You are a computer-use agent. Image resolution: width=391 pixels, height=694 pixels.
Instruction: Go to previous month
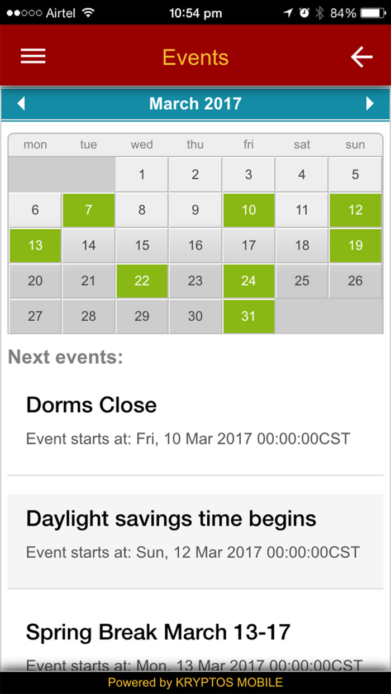tap(21, 104)
